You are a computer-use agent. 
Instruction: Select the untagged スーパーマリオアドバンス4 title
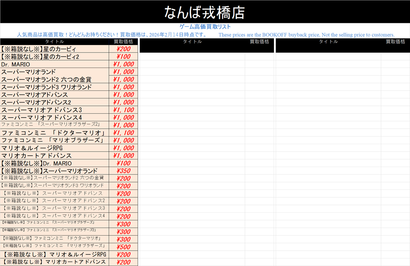click(55, 117)
